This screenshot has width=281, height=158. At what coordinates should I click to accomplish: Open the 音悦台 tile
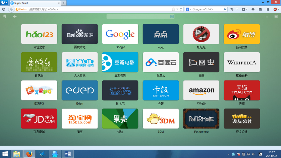click(x=39, y=62)
